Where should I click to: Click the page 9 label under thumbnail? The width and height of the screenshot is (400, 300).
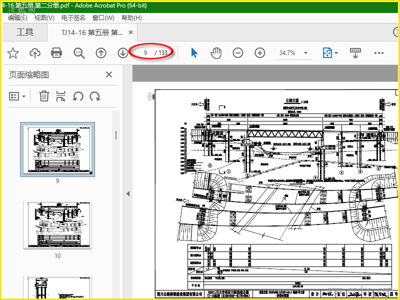coord(57,181)
